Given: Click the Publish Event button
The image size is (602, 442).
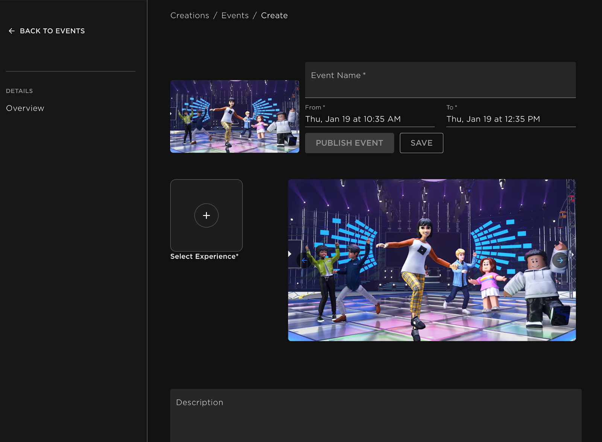Looking at the screenshot, I should pyautogui.click(x=349, y=143).
